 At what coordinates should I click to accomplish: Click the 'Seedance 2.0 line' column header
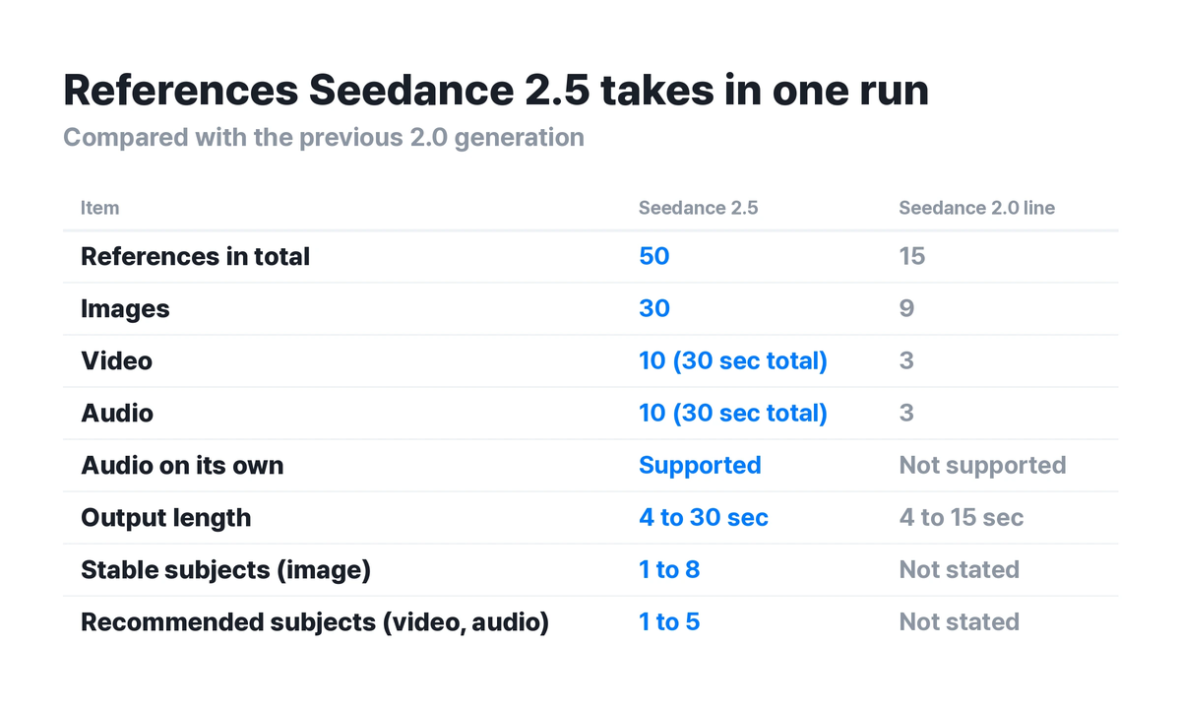coord(977,208)
